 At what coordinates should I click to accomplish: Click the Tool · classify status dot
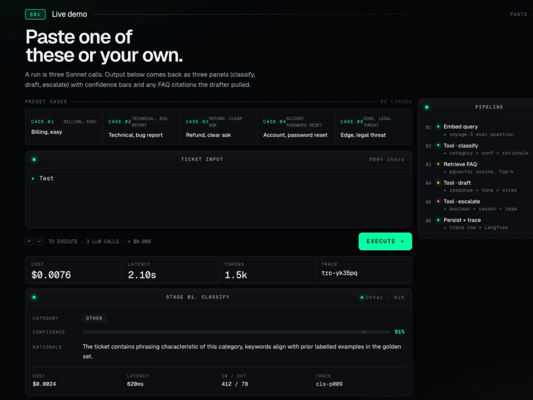click(438, 145)
